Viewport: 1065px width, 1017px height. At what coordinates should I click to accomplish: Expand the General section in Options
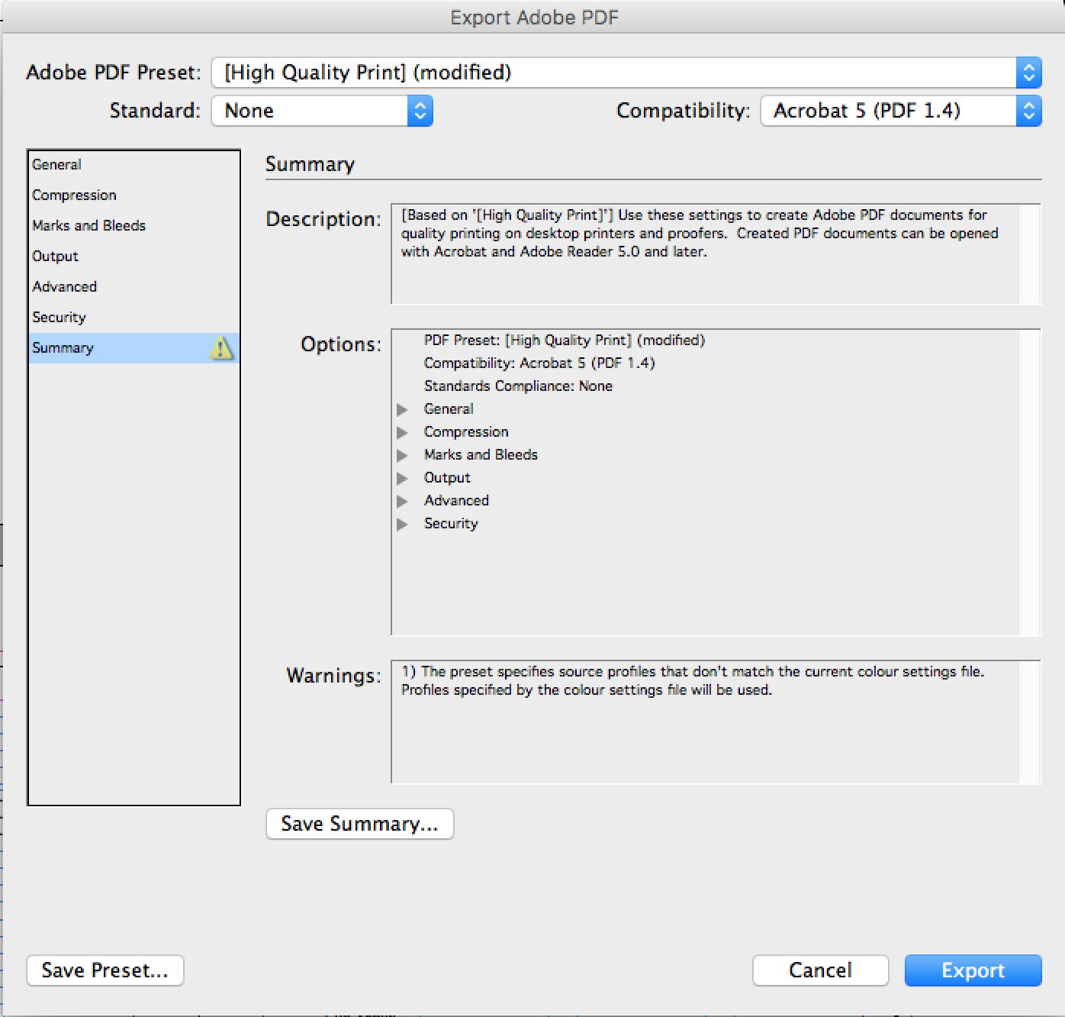pos(402,410)
